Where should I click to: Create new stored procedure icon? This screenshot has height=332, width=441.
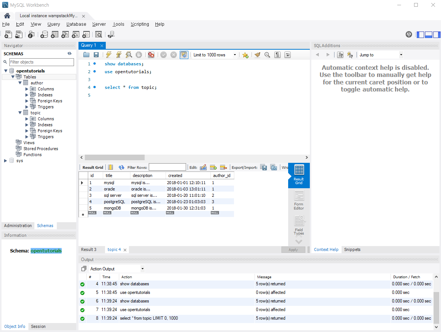pos(75,34)
